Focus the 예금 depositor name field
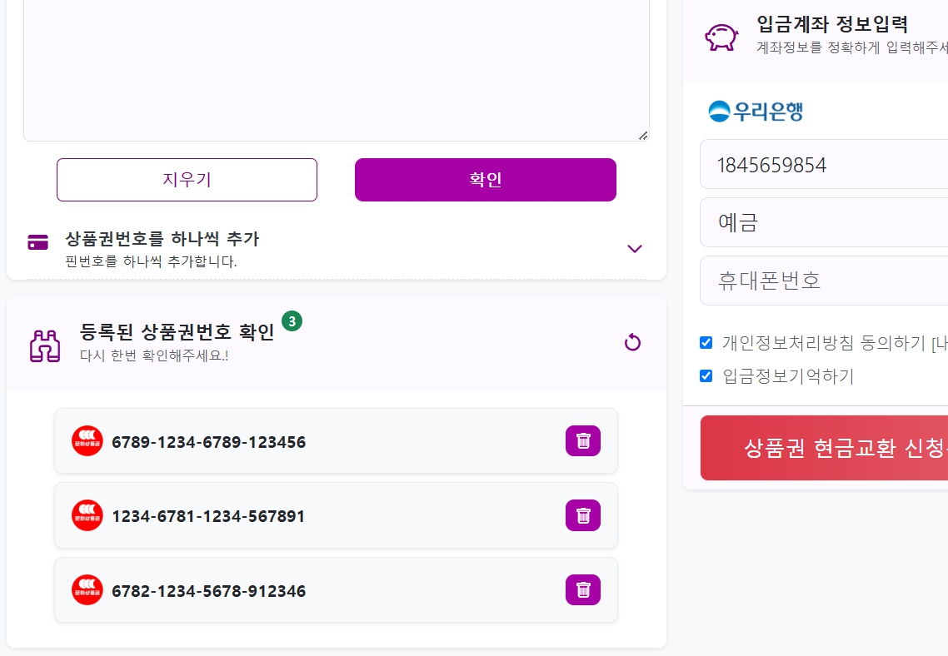 [824, 222]
